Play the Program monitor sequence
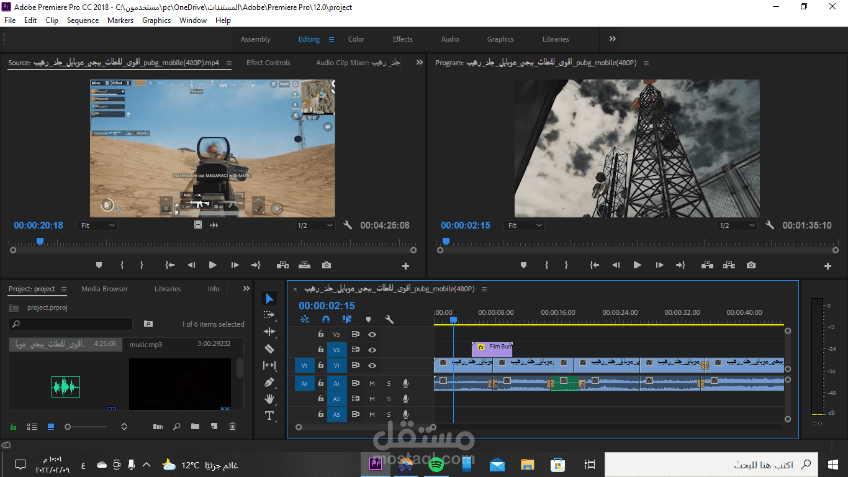 [x=637, y=265]
